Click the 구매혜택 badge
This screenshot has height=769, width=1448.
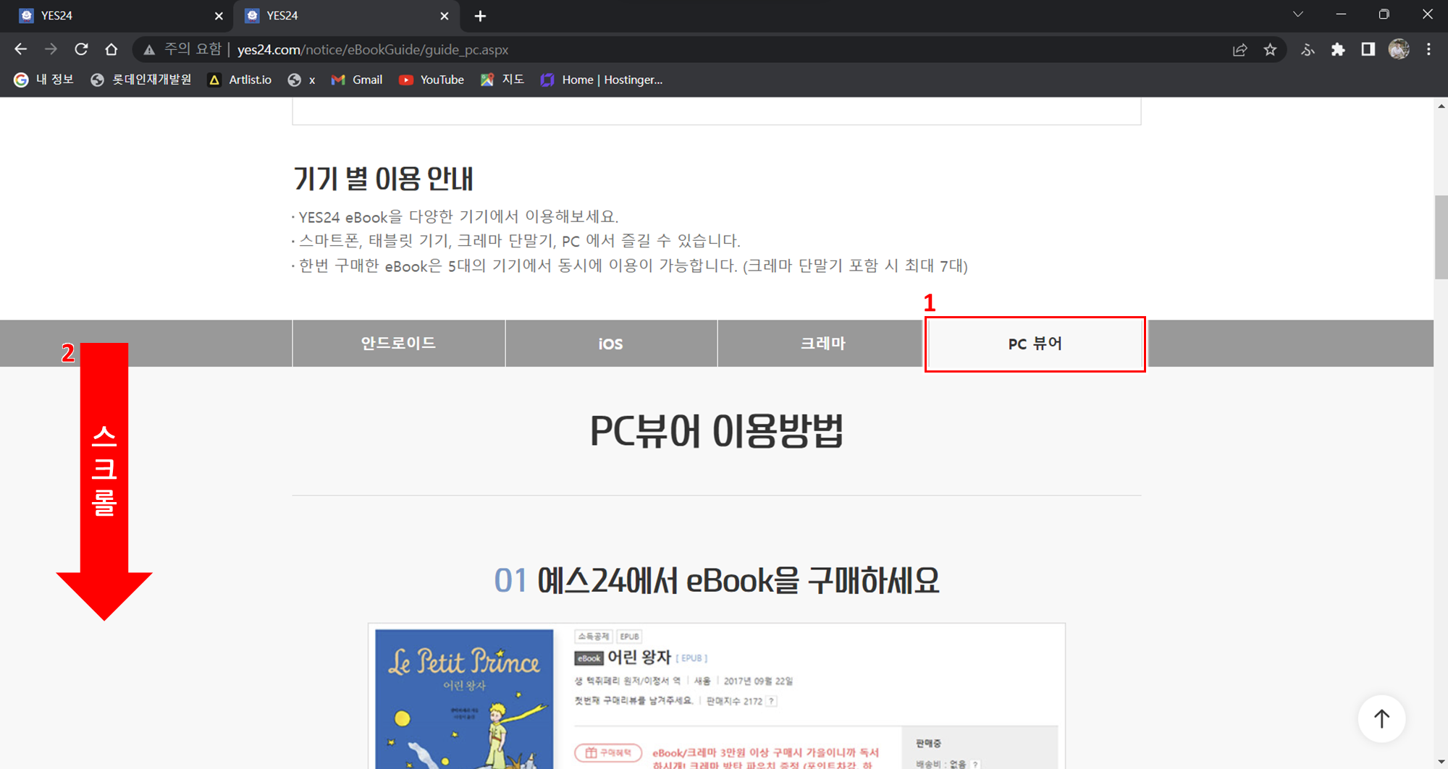pos(608,752)
